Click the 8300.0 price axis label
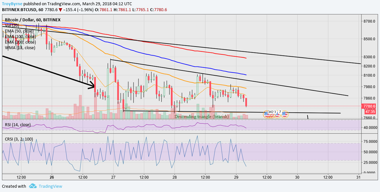 click(x=369, y=57)
